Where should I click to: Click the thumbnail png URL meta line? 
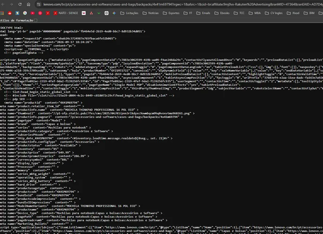pyautogui.click(x=97, y=113)
